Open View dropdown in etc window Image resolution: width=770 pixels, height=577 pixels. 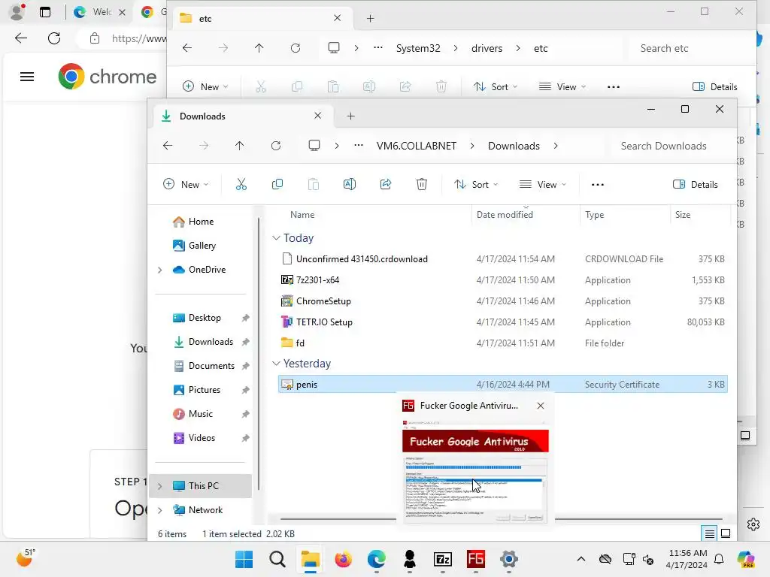pos(562,87)
